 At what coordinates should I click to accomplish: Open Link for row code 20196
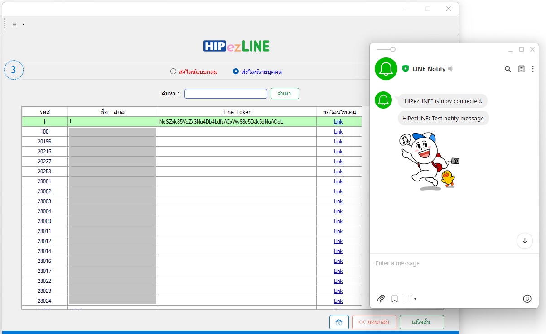(x=338, y=142)
